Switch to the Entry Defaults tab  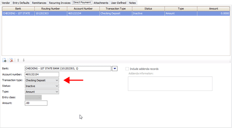coord(21,3)
